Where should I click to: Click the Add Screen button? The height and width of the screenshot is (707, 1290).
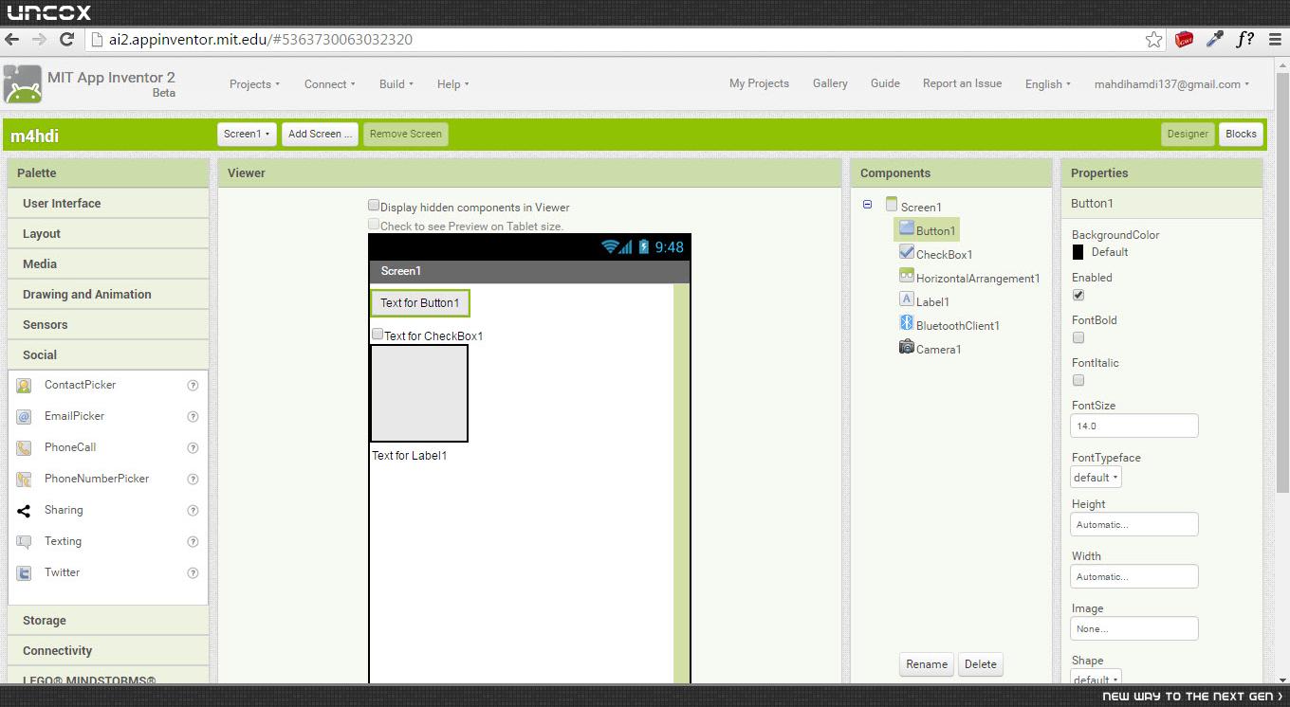(x=320, y=134)
